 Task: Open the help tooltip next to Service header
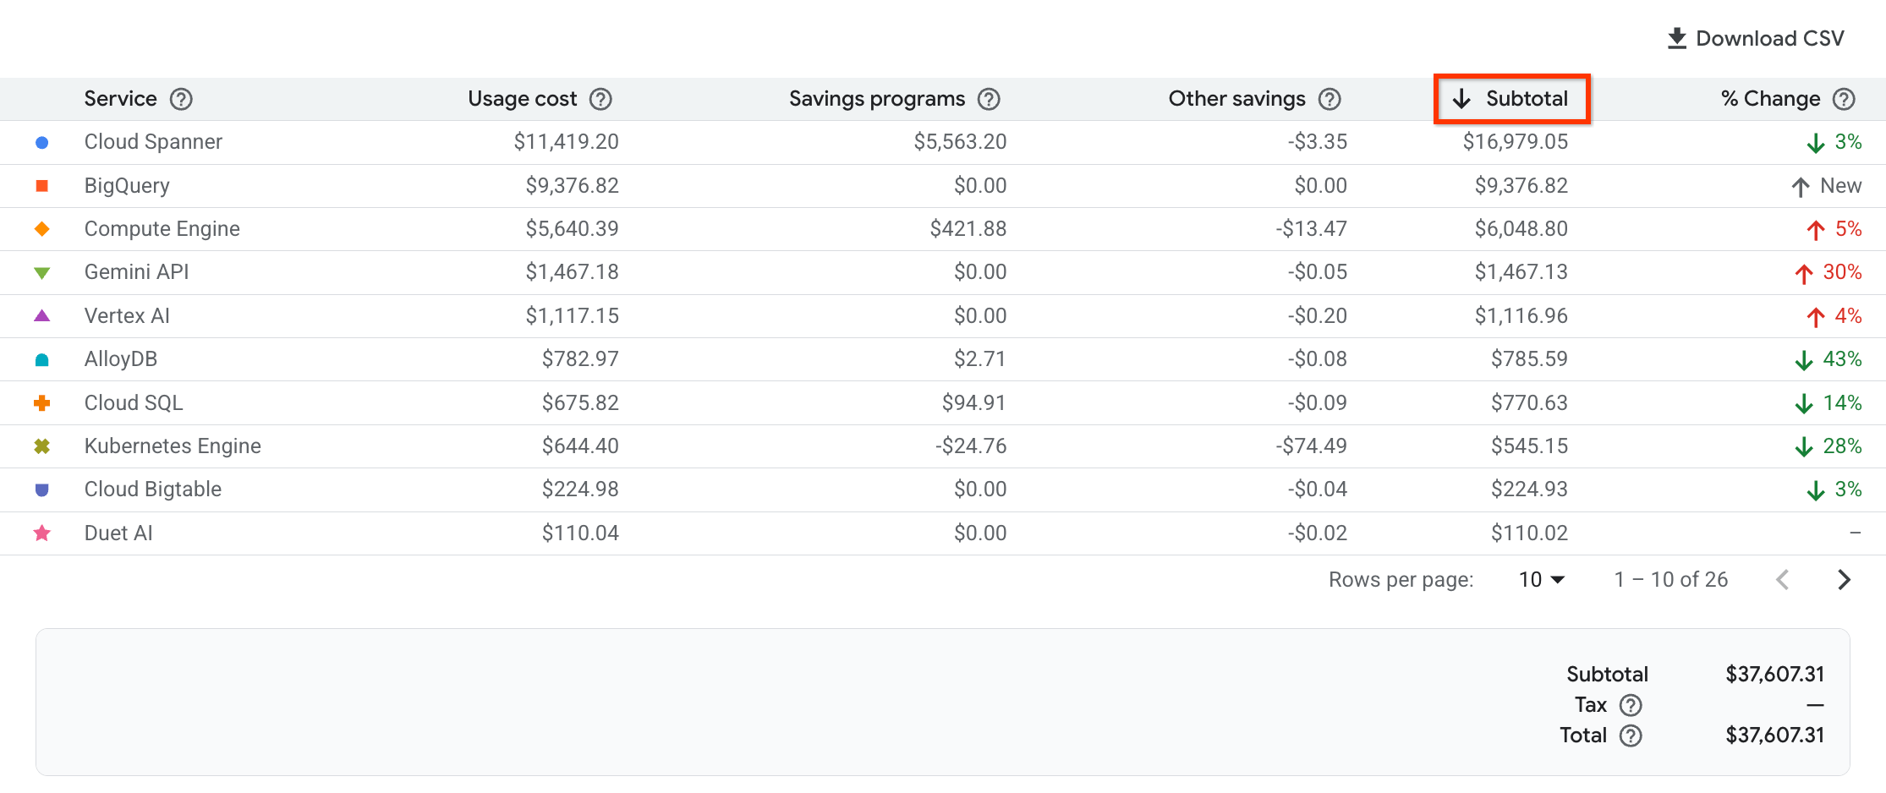pyautogui.click(x=181, y=99)
